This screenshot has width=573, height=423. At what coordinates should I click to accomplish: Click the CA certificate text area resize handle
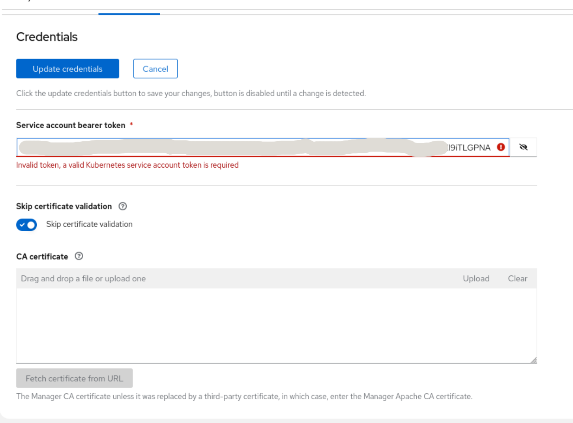click(x=534, y=360)
